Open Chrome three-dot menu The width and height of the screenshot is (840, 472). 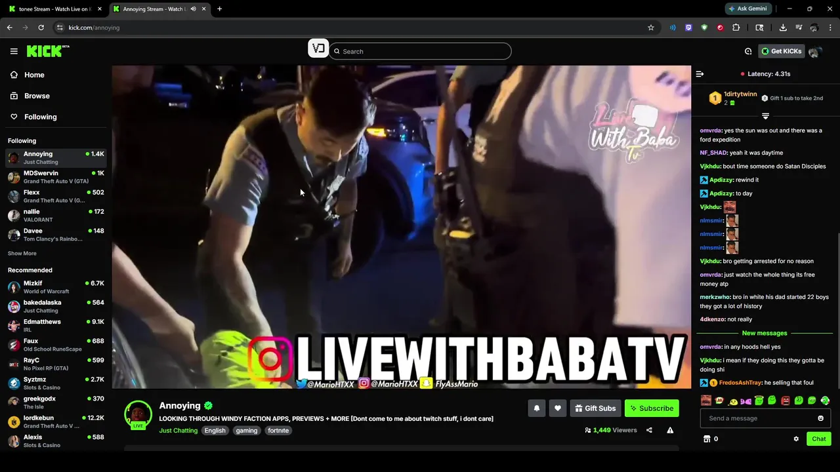[x=830, y=28]
